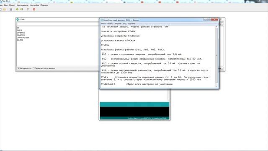Screen dimensions: 268x151
Task: Click the OK+RP:+20dBm response line
Action: pos(23,37)
